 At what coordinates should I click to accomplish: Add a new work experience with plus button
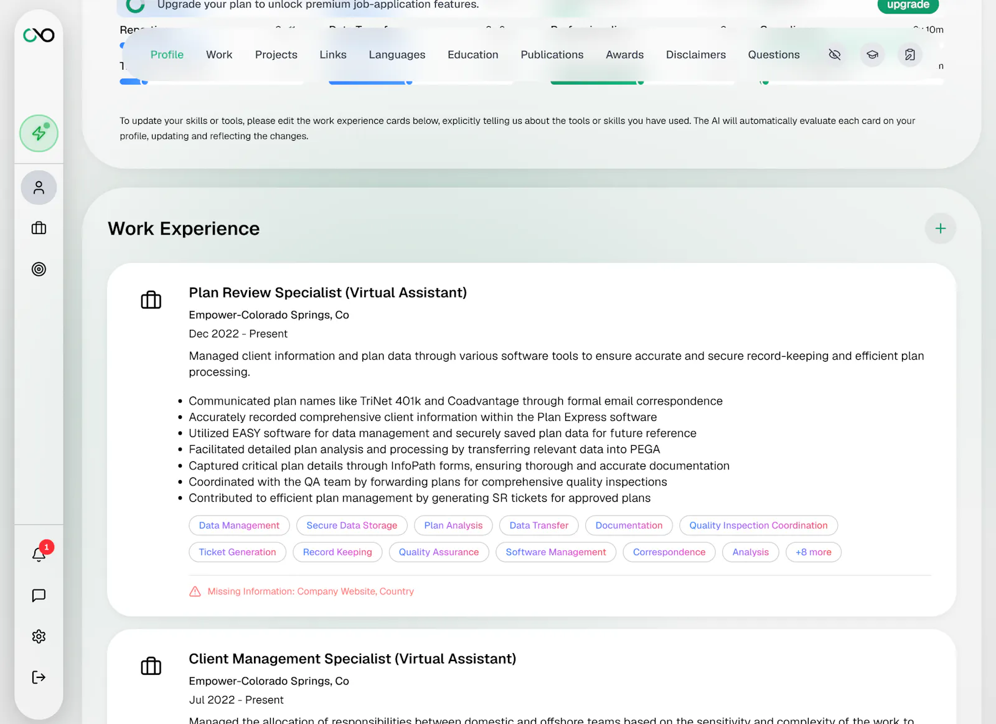click(940, 228)
